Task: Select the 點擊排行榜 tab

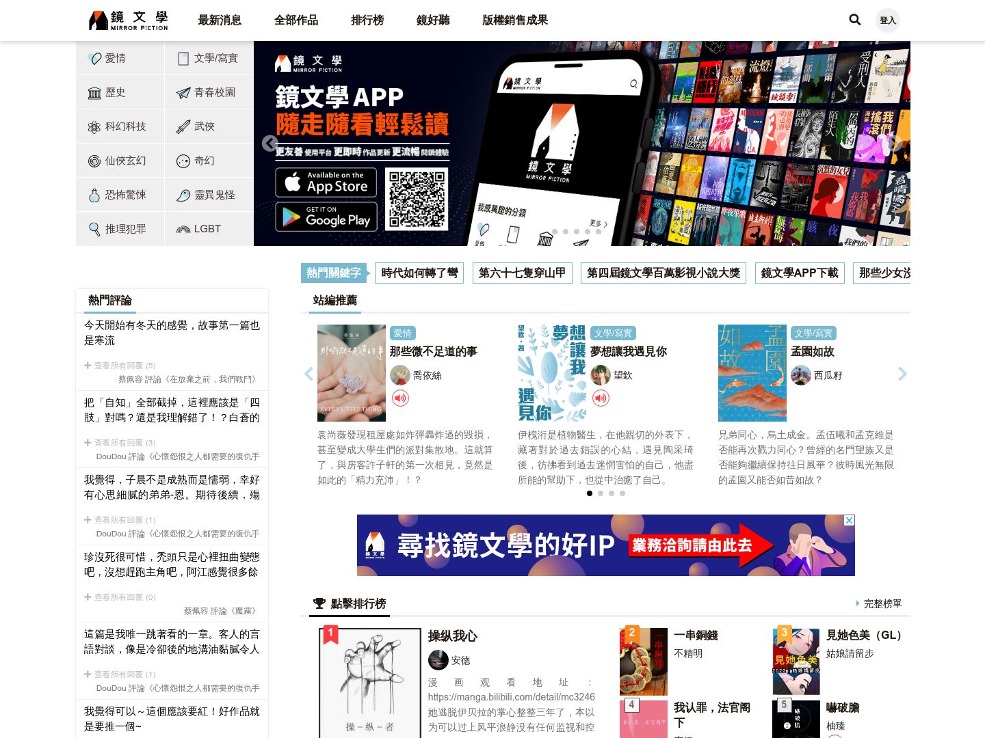Action: click(x=350, y=603)
